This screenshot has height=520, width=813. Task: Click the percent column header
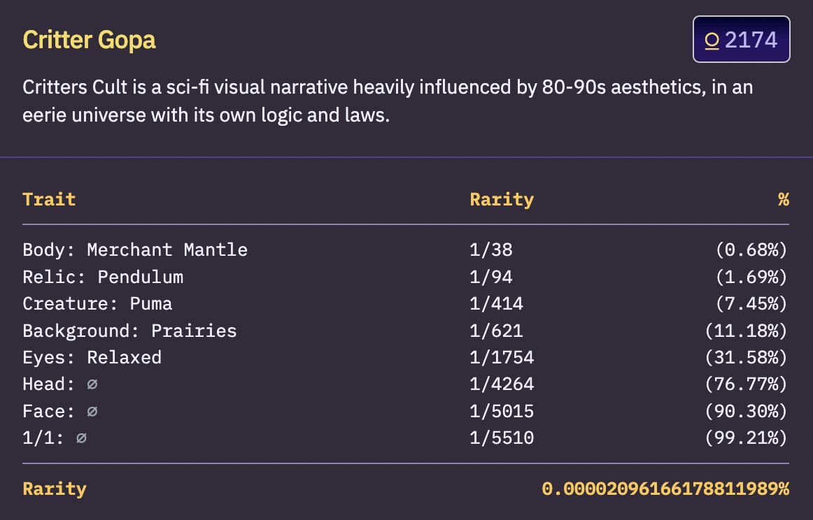784,199
